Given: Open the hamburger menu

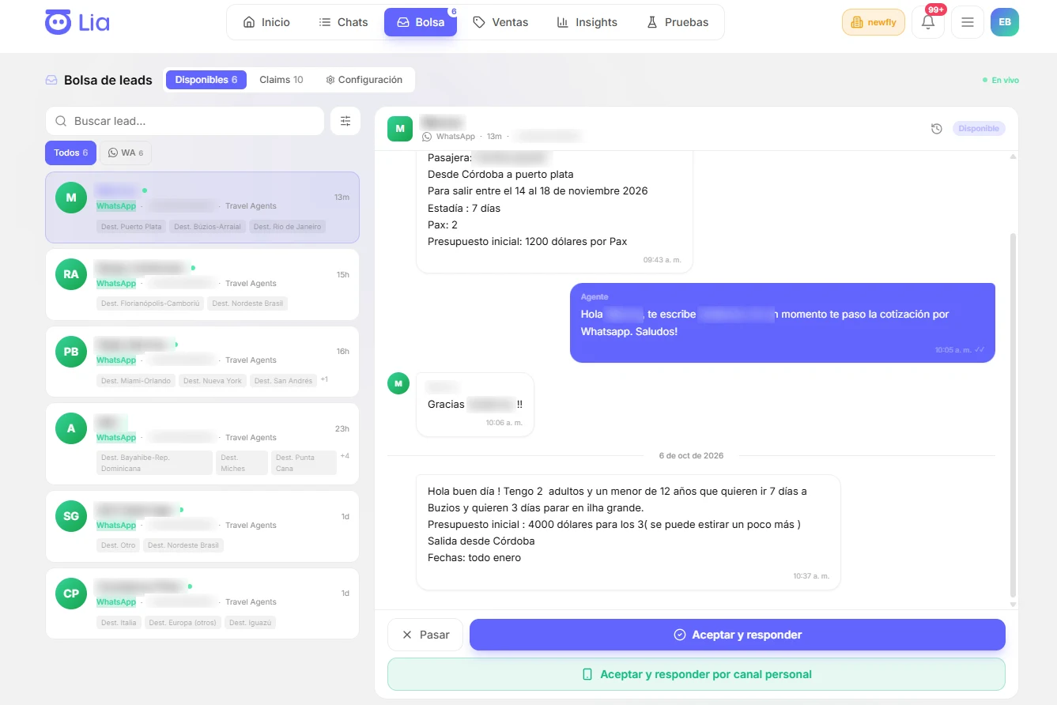Looking at the screenshot, I should [967, 22].
